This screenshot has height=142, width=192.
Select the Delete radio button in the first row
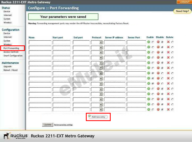click(173, 42)
